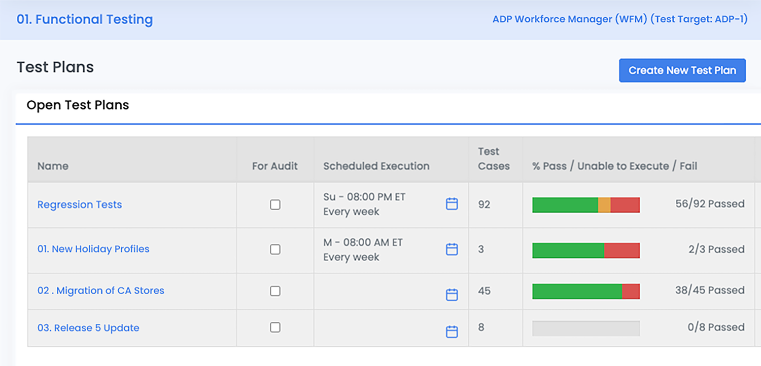Open the calendar icon for New Holiday Profiles

tap(452, 250)
